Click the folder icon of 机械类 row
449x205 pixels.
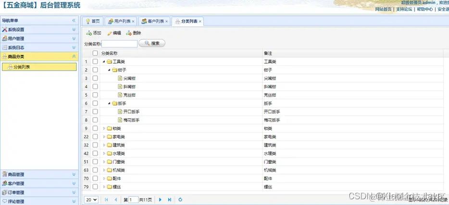tap(110, 170)
